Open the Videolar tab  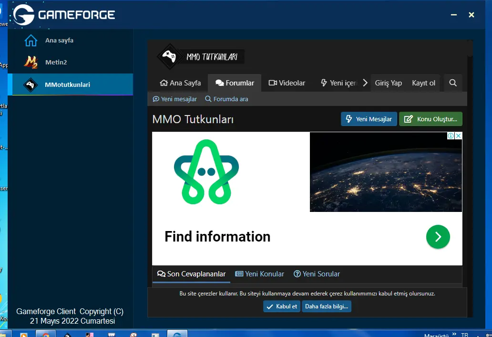coord(287,83)
